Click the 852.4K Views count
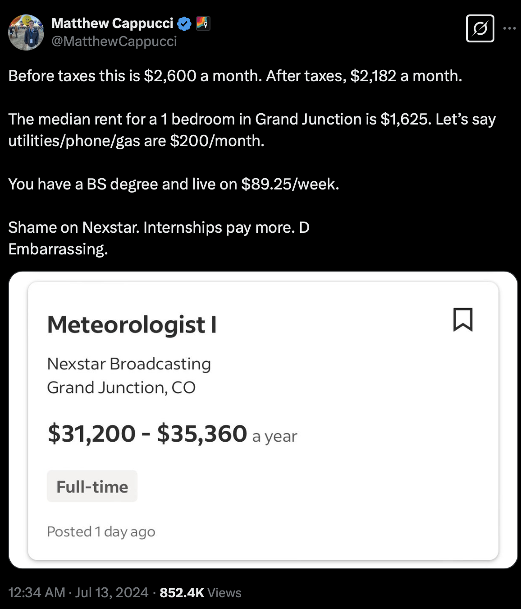This screenshot has width=521, height=609. [201, 592]
